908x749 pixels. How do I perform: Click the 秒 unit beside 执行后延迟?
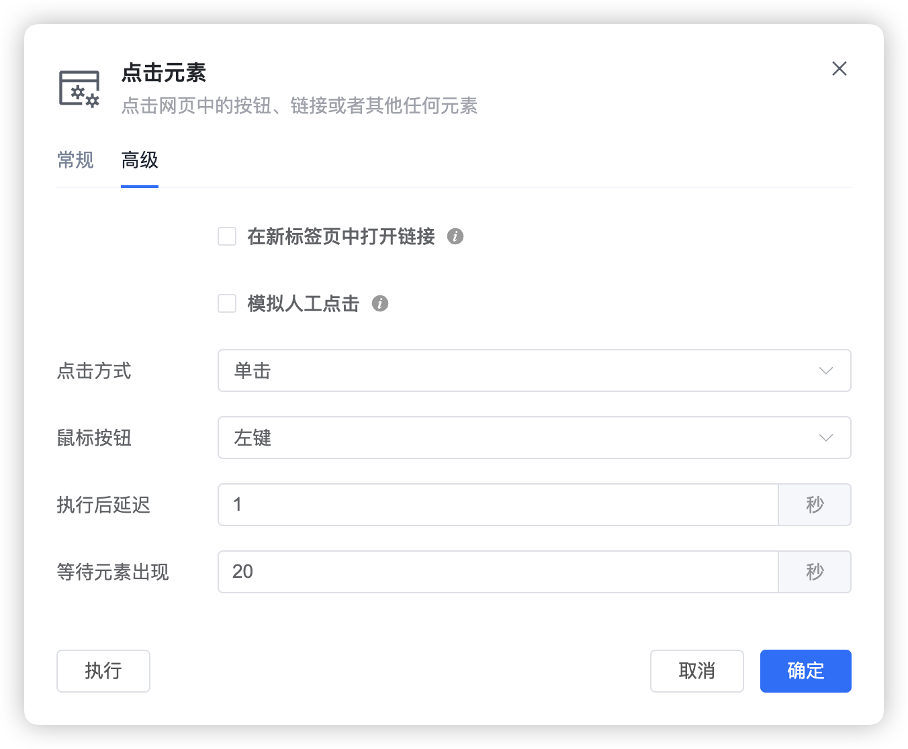pos(815,505)
